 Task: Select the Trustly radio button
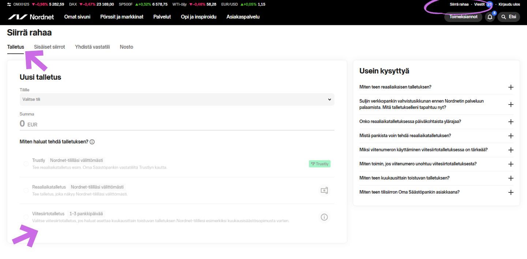tap(26, 164)
